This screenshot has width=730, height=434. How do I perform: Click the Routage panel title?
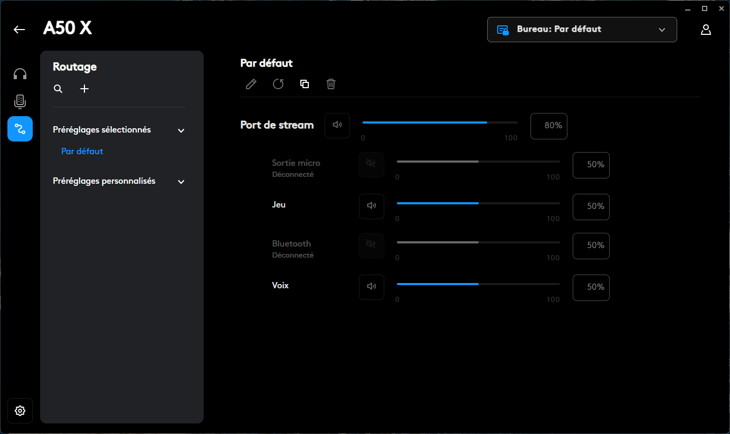click(75, 67)
